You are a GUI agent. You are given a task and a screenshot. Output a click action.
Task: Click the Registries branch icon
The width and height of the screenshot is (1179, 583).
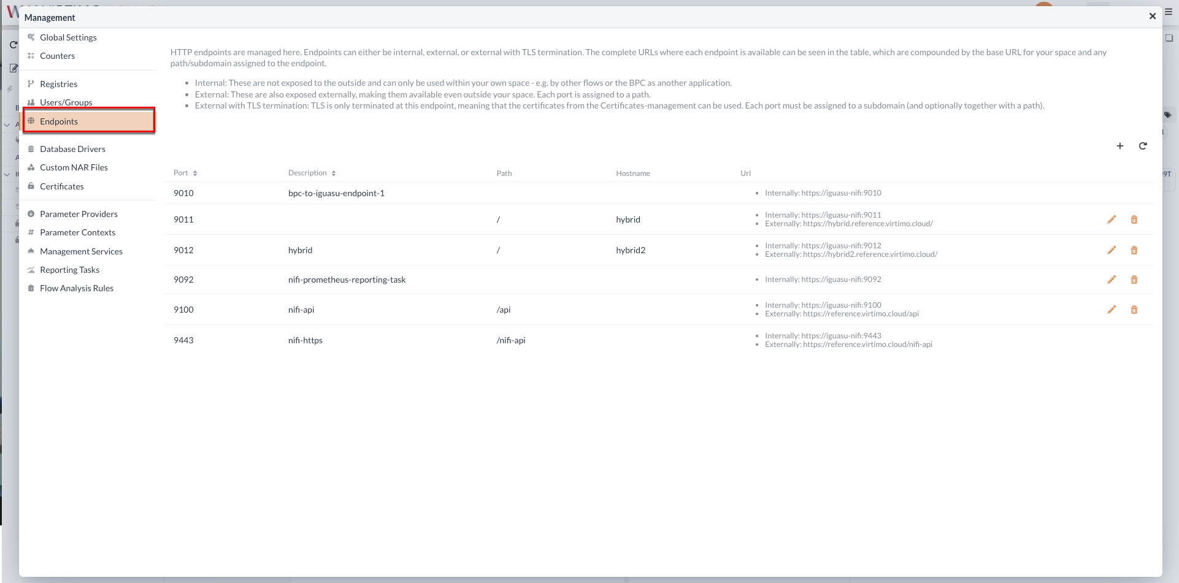tap(31, 84)
